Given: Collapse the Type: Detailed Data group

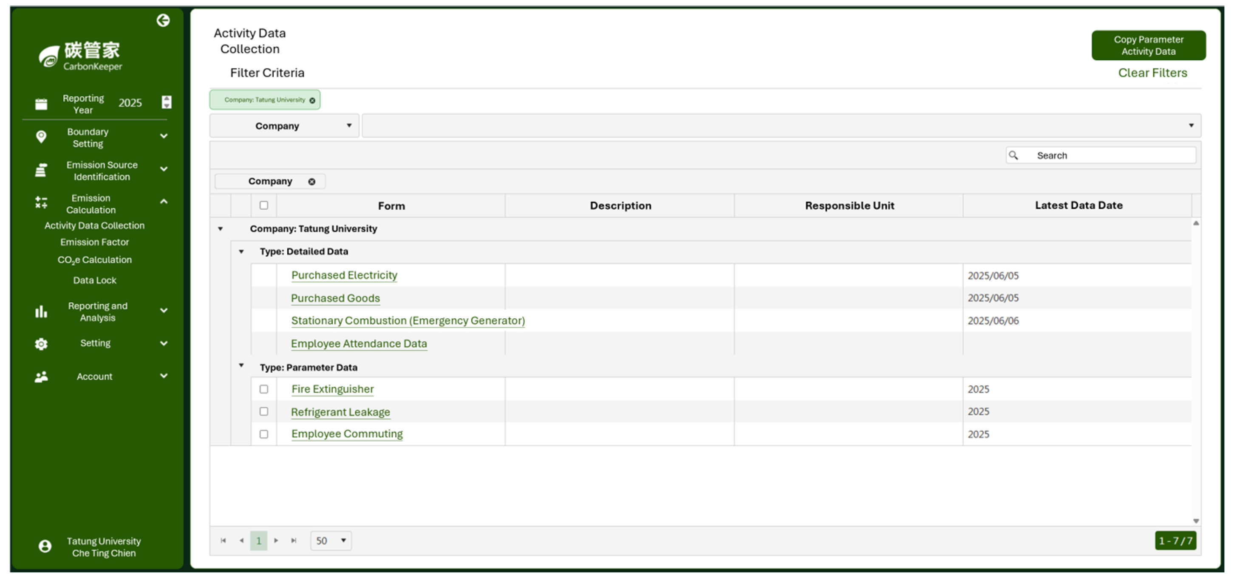Looking at the screenshot, I should (241, 252).
